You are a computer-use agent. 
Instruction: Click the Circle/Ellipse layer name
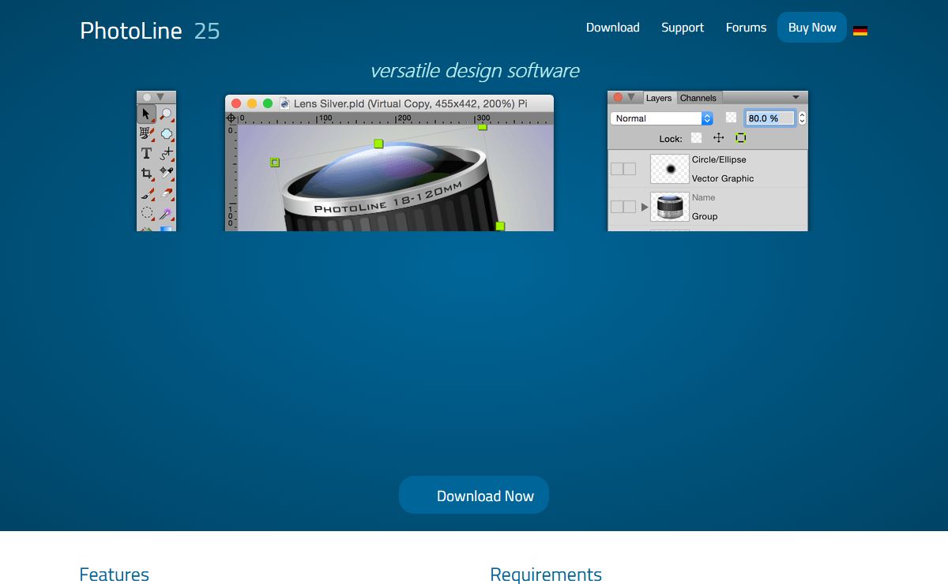pyautogui.click(x=719, y=159)
